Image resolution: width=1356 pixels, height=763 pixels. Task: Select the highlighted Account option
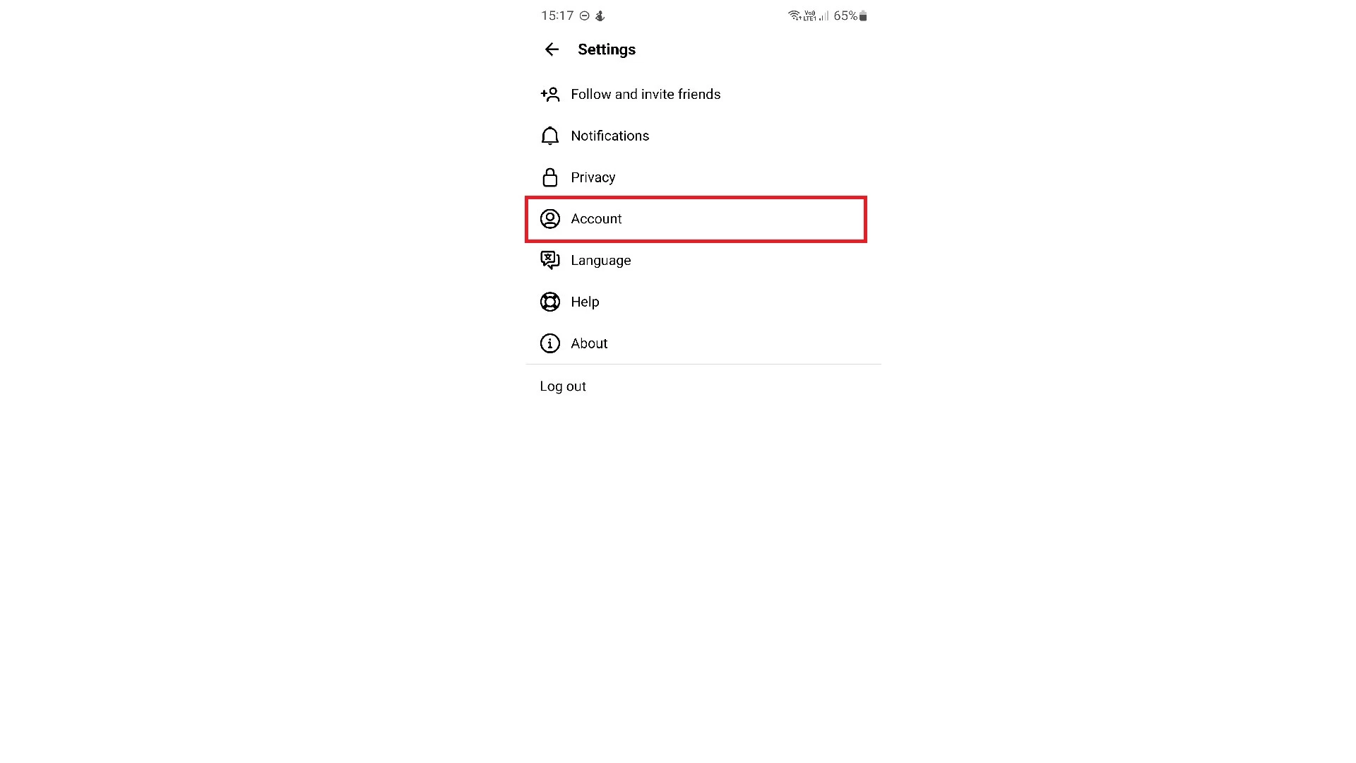coord(696,219)
